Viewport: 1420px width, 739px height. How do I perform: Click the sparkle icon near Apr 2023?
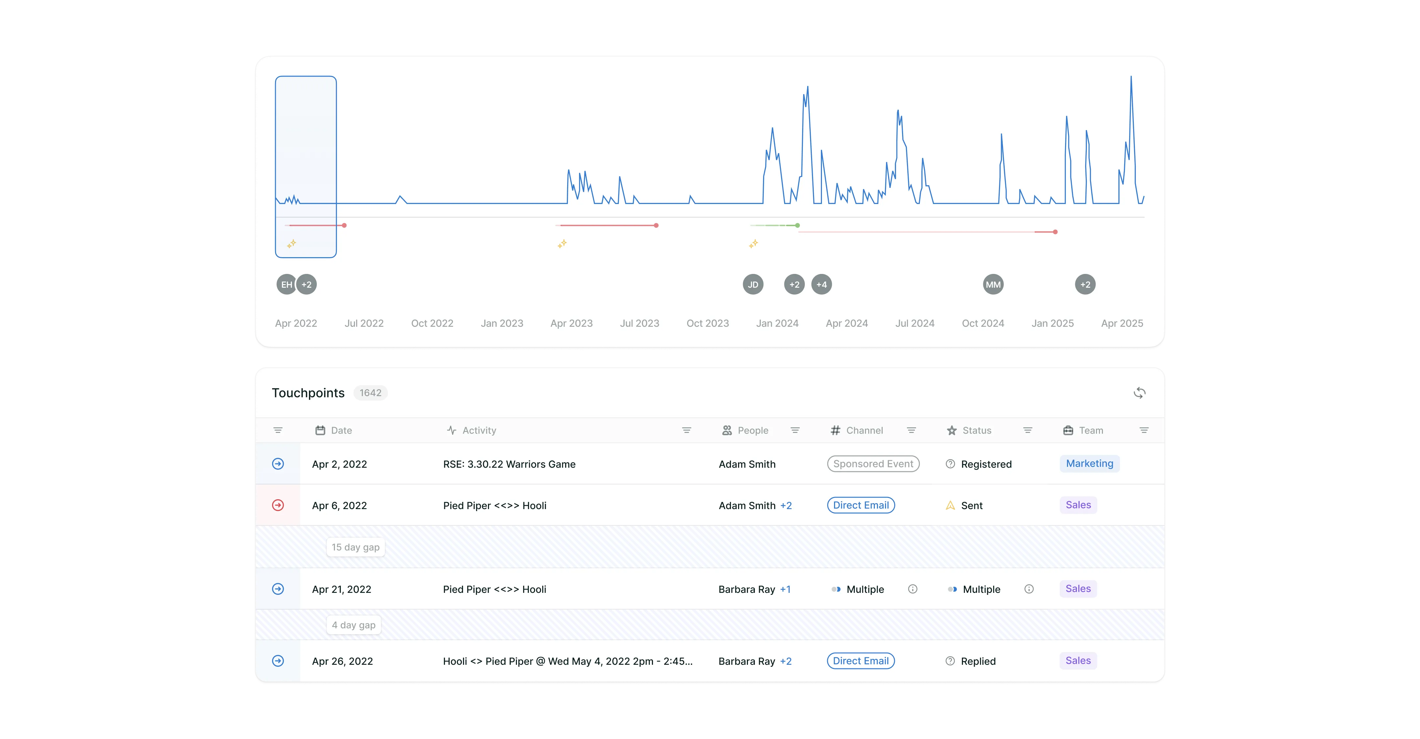pos(562,244)
